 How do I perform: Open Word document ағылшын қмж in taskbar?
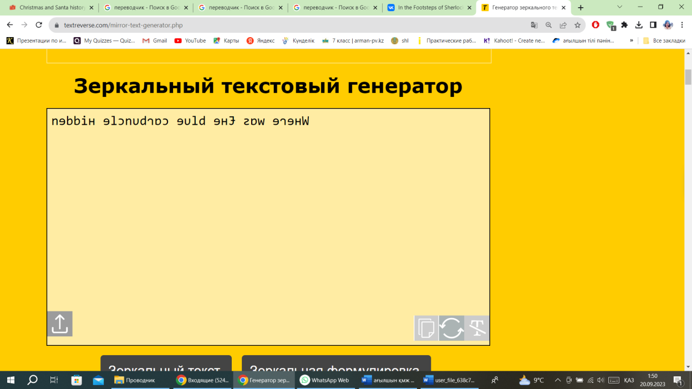click(388, 380)
